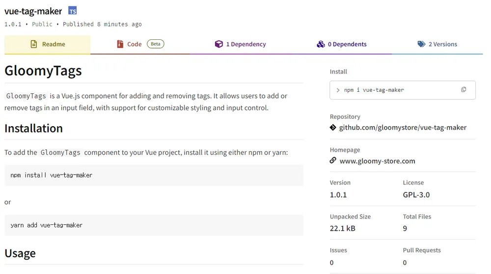Click the Beta badge on Code tab

156,44
